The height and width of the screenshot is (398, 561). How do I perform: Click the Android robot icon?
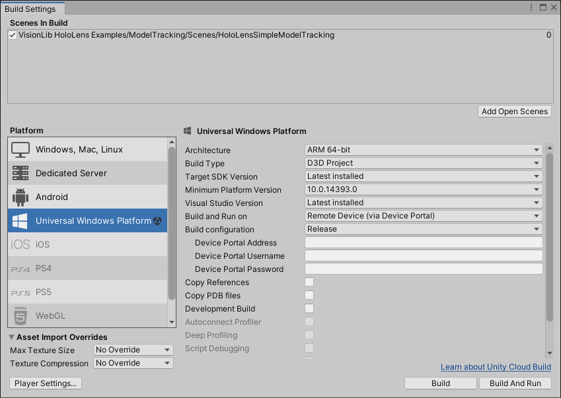[20, 197]
